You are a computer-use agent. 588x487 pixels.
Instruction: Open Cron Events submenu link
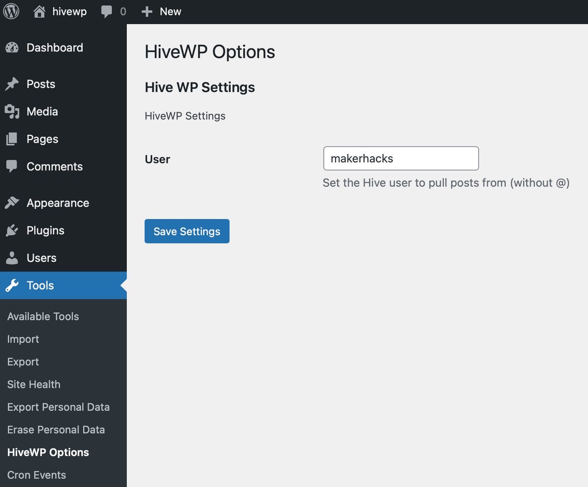(x=36, y=475)
